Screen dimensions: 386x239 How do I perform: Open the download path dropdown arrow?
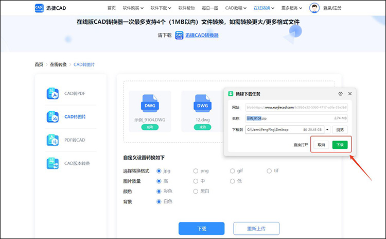(x=327, y=130)
